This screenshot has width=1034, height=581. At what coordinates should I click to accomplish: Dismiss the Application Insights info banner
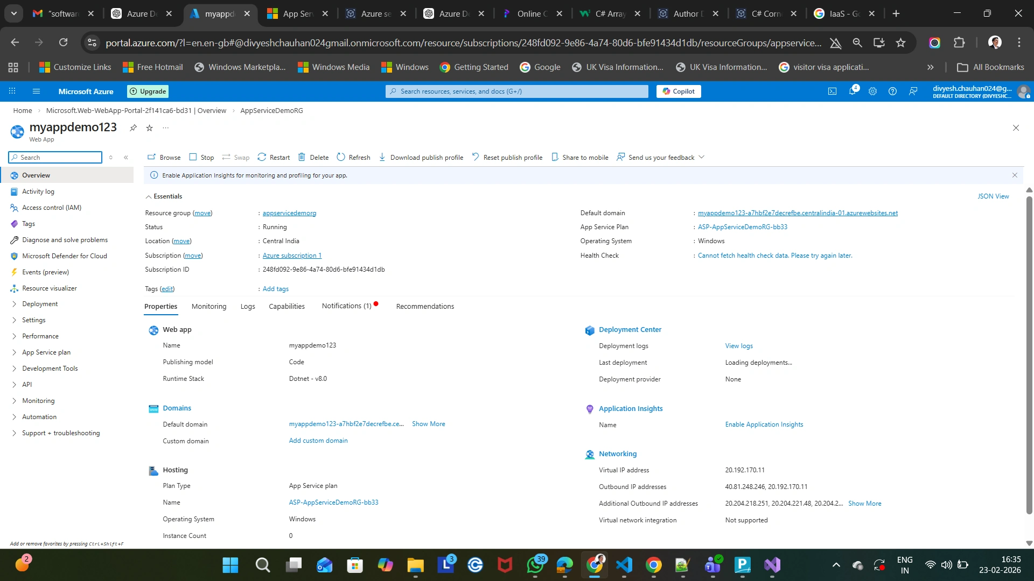click(x=1015, y=175)
